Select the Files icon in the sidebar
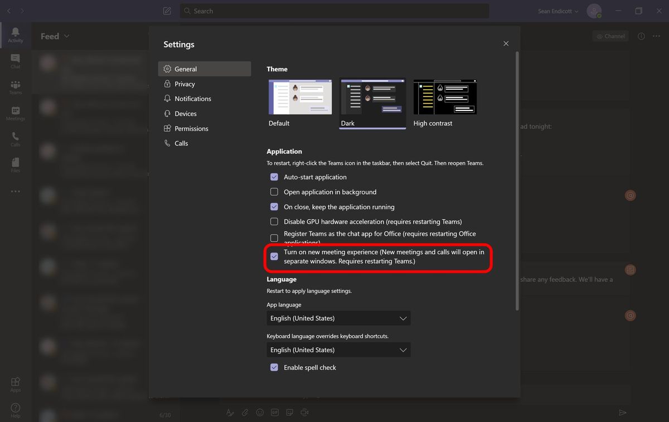This screenshot has width=669, height=422. 15,164
